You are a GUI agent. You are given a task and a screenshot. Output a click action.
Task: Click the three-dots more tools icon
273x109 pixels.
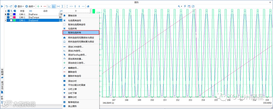83,6
